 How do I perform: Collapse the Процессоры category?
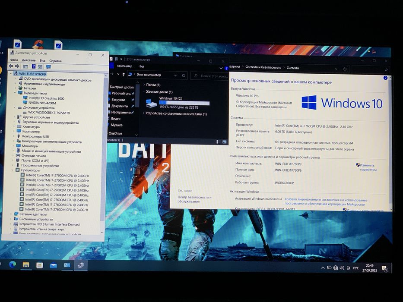point(13,170)
